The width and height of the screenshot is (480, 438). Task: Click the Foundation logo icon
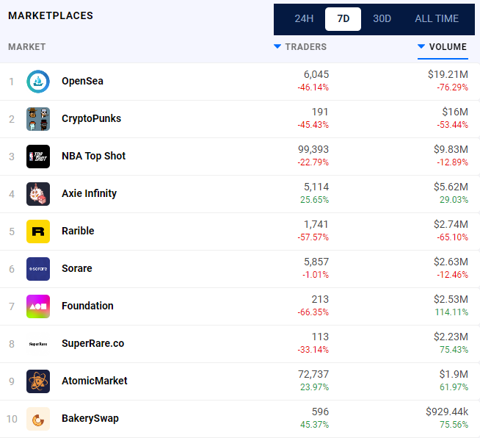point(38,306)
